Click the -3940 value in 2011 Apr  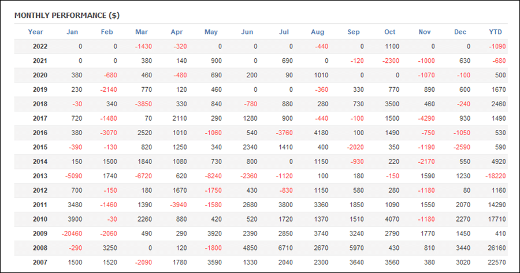[x=179, y=205]
